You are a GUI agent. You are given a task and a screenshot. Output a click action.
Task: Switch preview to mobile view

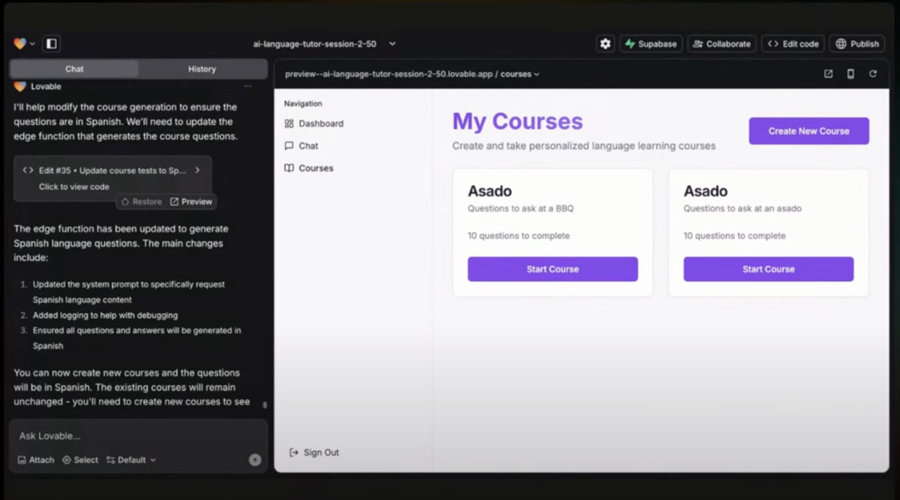(x=851, y=74)
